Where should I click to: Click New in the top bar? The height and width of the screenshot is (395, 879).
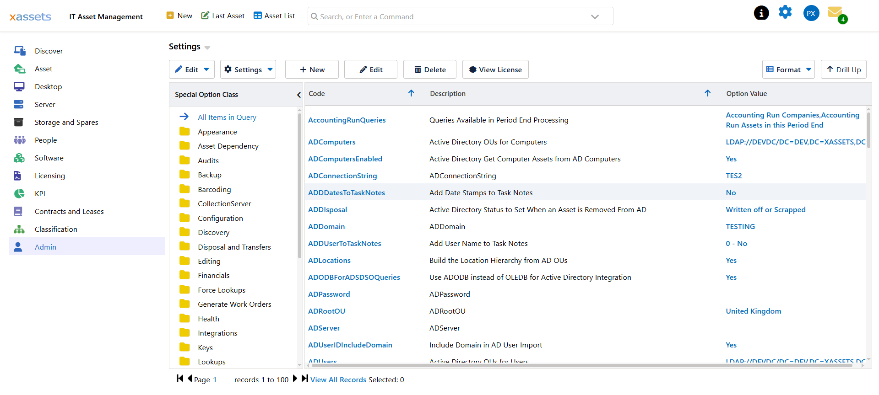coord(179,16)
